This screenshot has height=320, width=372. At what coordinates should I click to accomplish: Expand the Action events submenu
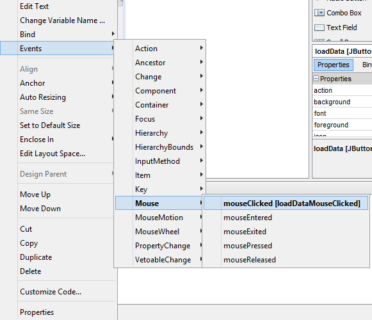(159, 49)
